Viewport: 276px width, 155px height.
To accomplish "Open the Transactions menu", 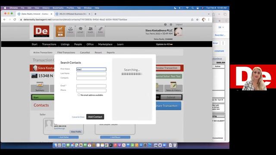I will pos(49,44).
